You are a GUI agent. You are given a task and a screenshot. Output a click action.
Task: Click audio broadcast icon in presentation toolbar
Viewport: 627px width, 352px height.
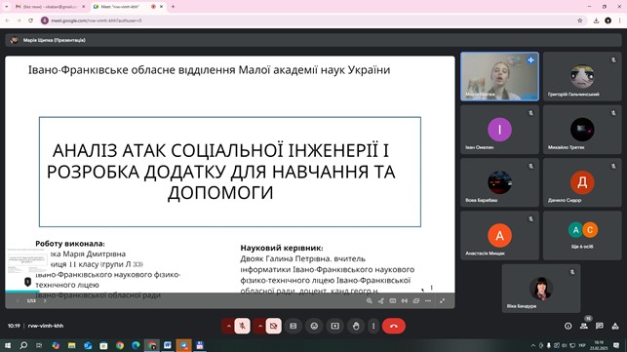coord(405,300)
